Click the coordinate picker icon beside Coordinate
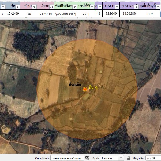The image size is (161, 161). (87, 158)
